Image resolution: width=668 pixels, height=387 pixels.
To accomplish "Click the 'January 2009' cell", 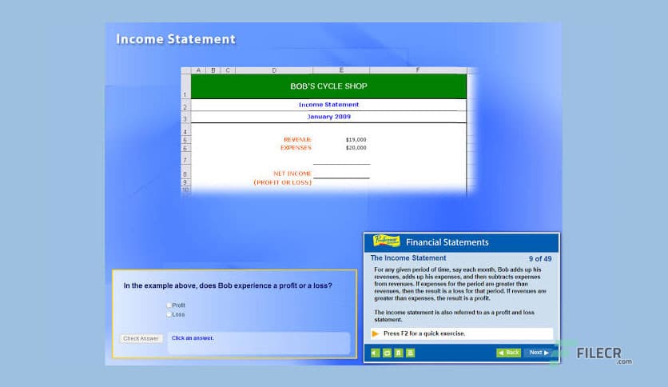I will 328,117.
